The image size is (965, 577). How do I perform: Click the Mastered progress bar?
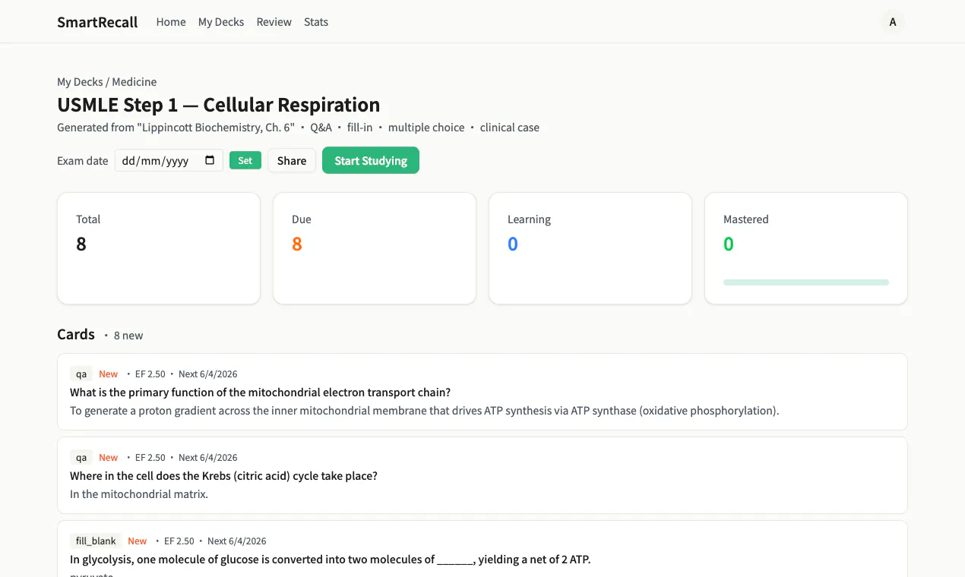(x=806, y=282)
